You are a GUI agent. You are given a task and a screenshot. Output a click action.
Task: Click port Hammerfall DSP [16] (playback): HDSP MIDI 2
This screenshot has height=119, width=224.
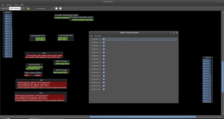pyautogui.click(x=40, y=99)
